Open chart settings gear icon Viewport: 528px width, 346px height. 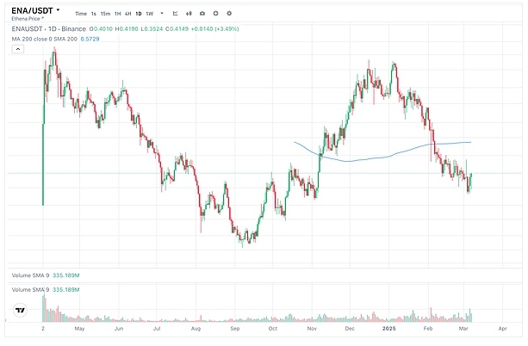pyautogui.click(x=229, y=14)
